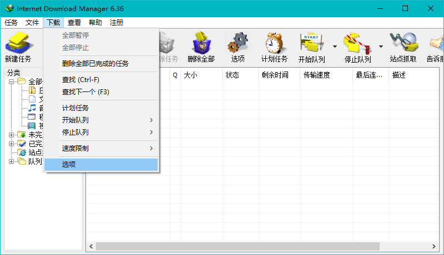Click the IDM logo in title bar
Image resolution: width=444 pixels, height=255 pixels.
pyautogui.click(x=9, y=8)
